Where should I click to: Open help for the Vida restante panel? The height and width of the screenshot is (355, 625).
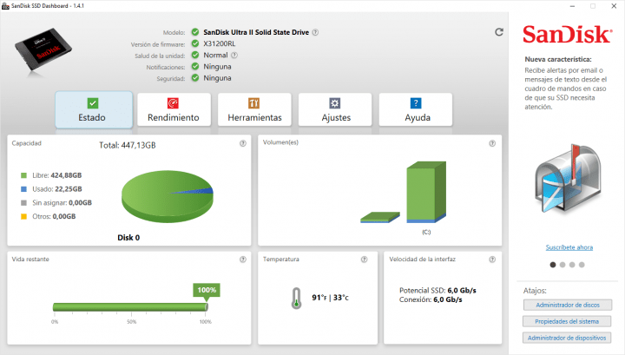point(243,260)
